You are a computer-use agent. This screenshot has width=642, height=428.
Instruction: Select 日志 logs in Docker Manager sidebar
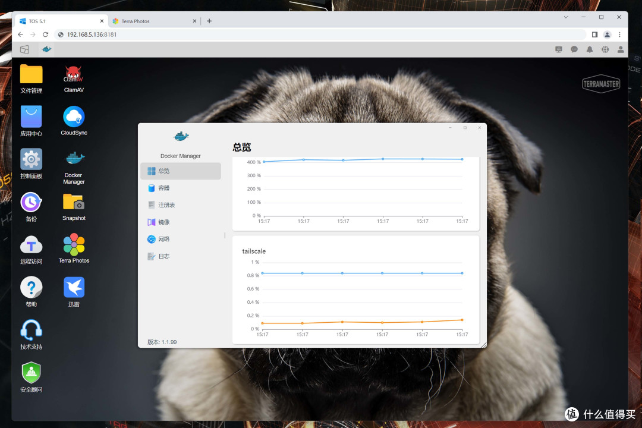point(181,256)
